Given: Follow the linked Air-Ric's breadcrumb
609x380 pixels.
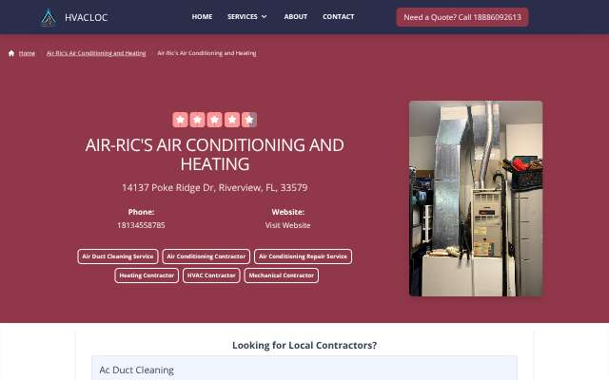Looking at the screenshot, I should click(x=96, y=53).
